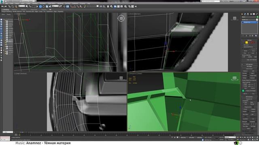
Task: Click the Remove edge button
Action: [246, 71]
